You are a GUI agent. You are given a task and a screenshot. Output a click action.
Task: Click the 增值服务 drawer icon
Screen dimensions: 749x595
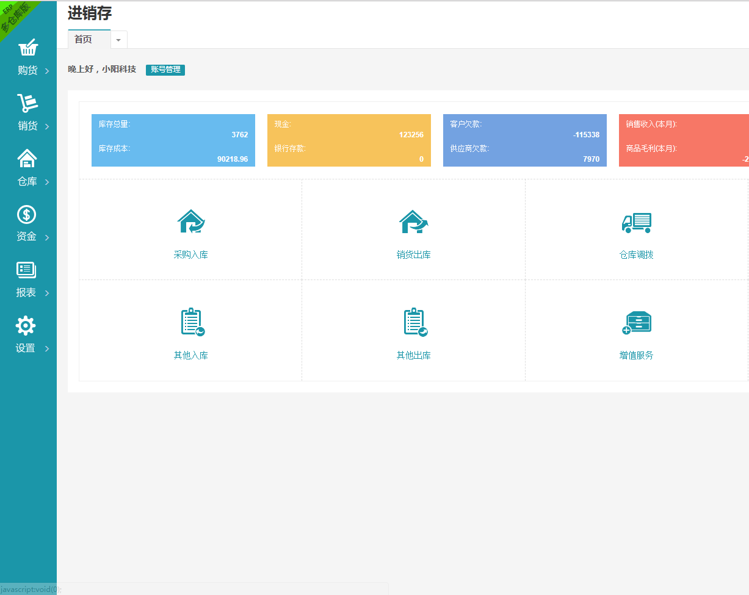coord(637,323)
